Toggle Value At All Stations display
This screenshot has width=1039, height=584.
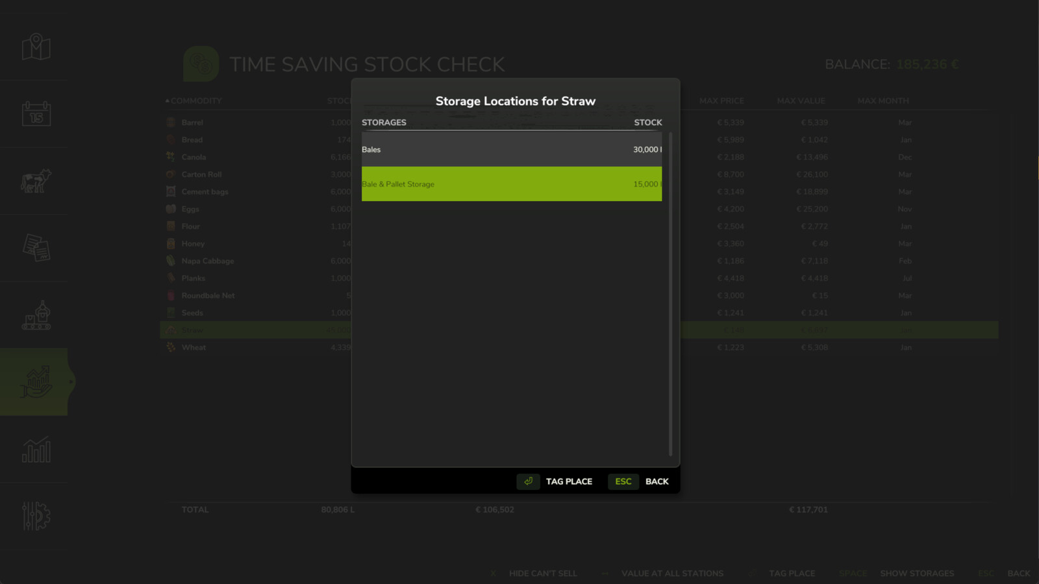pyautogui.click(x=672, y=574)
